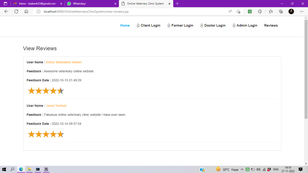Open the Admin Login page
This screenshot has width=308, height=173.
click(x=245, y=25)
